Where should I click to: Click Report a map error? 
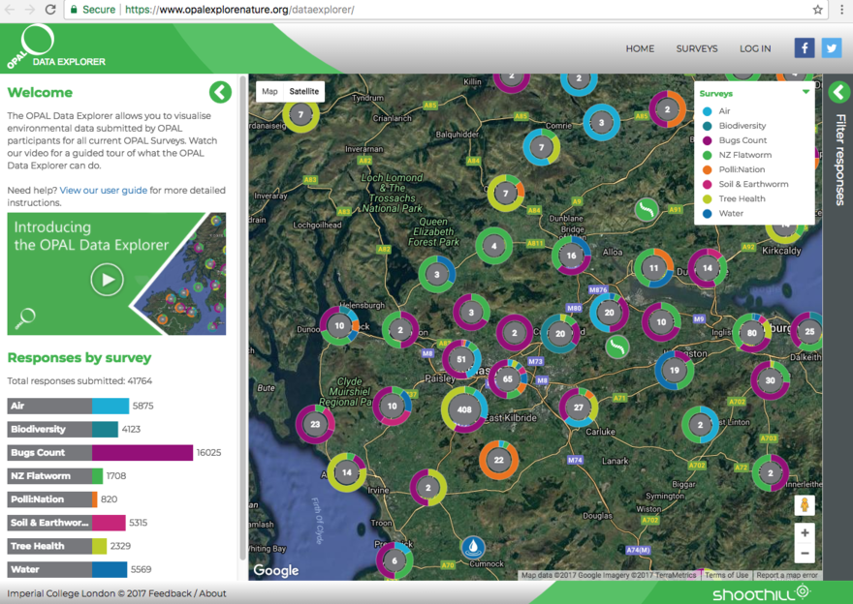pyautogui.click(x=787, y=575)
